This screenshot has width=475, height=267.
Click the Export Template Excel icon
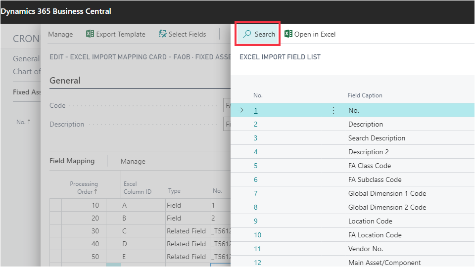(x=90, y=34)
